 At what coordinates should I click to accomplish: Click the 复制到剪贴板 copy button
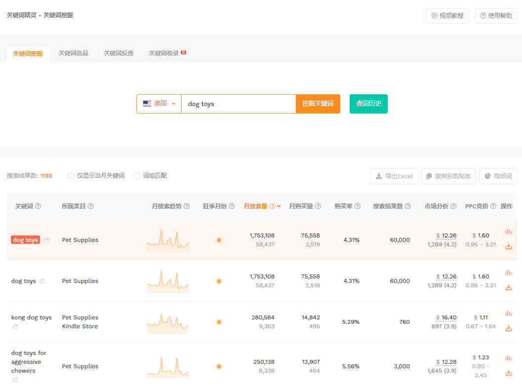pyautogui.click(x=448, y=176)
